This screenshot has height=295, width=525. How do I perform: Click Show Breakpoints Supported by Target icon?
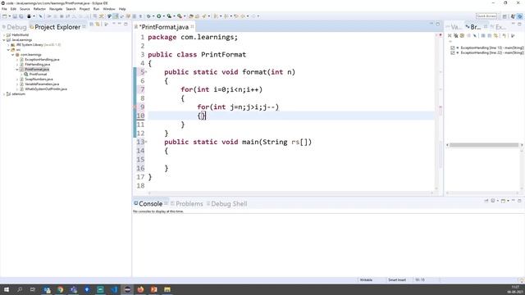point(462,35)
